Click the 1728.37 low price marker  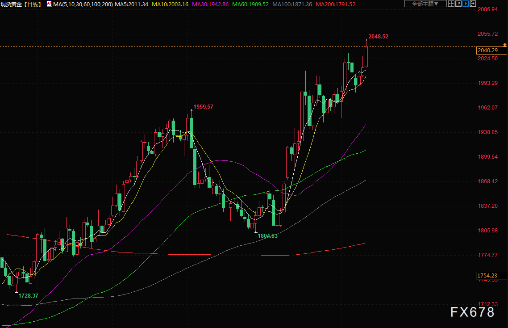[28, 295]
